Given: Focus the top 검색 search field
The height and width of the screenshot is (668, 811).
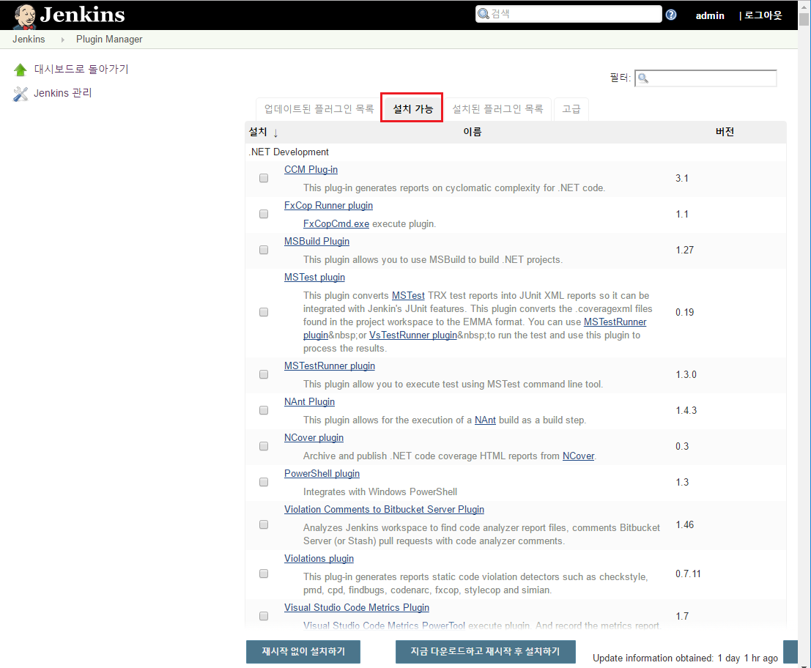Looking at the screenshot, I should (569, 14).
